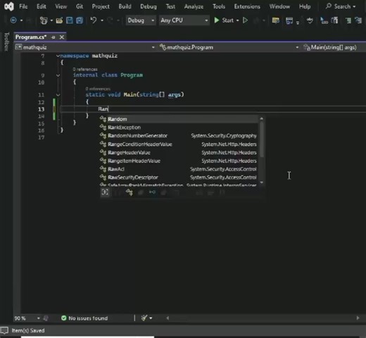Toggle expanded filter in IntelliSense filter bar

tap(105, 192)
